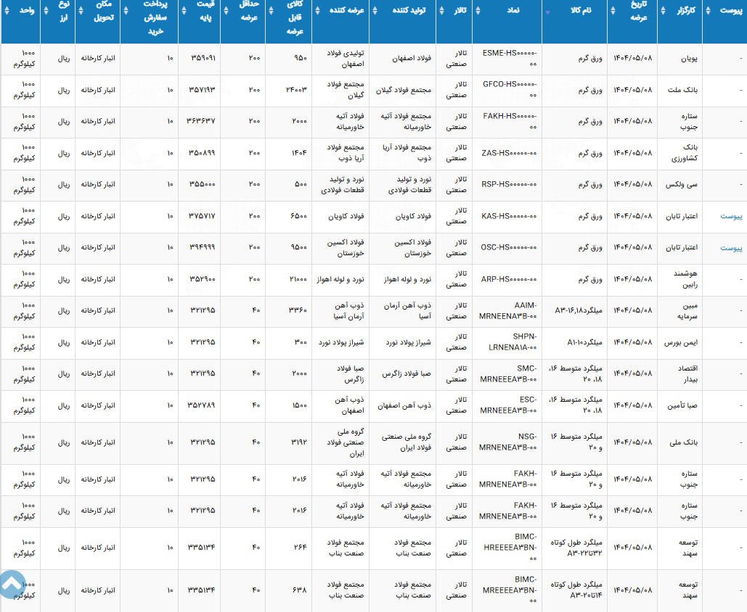The image size is (747, 612).
Task: Sort table by تاریخ عرضه column header
Action: click(x=633, y=11)
